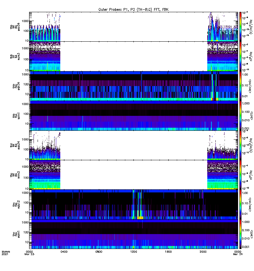Click the "1.00" colorbar value of thb edc34
This screenshot has width=254, height=271.
(245, 75)
